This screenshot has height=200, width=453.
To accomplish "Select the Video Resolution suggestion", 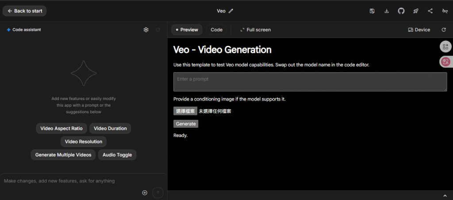I will (84, 141).
